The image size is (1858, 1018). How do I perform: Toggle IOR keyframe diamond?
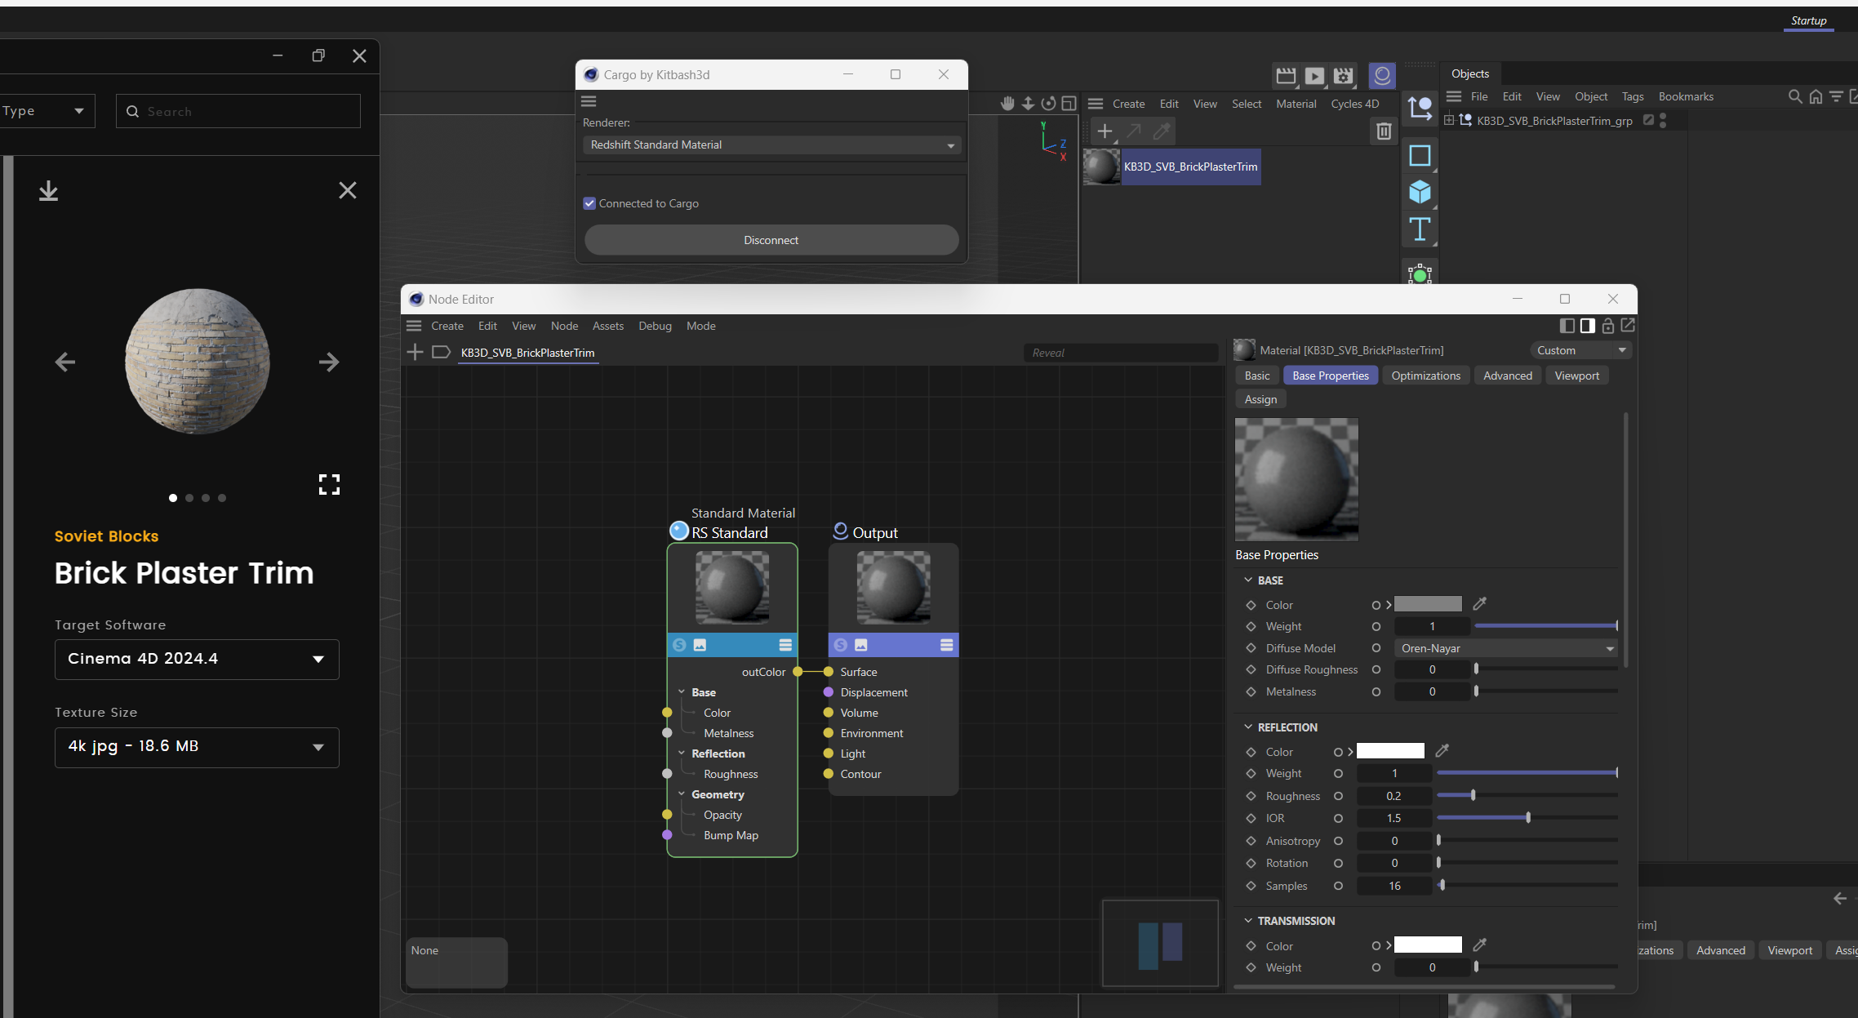[1251, 818]
